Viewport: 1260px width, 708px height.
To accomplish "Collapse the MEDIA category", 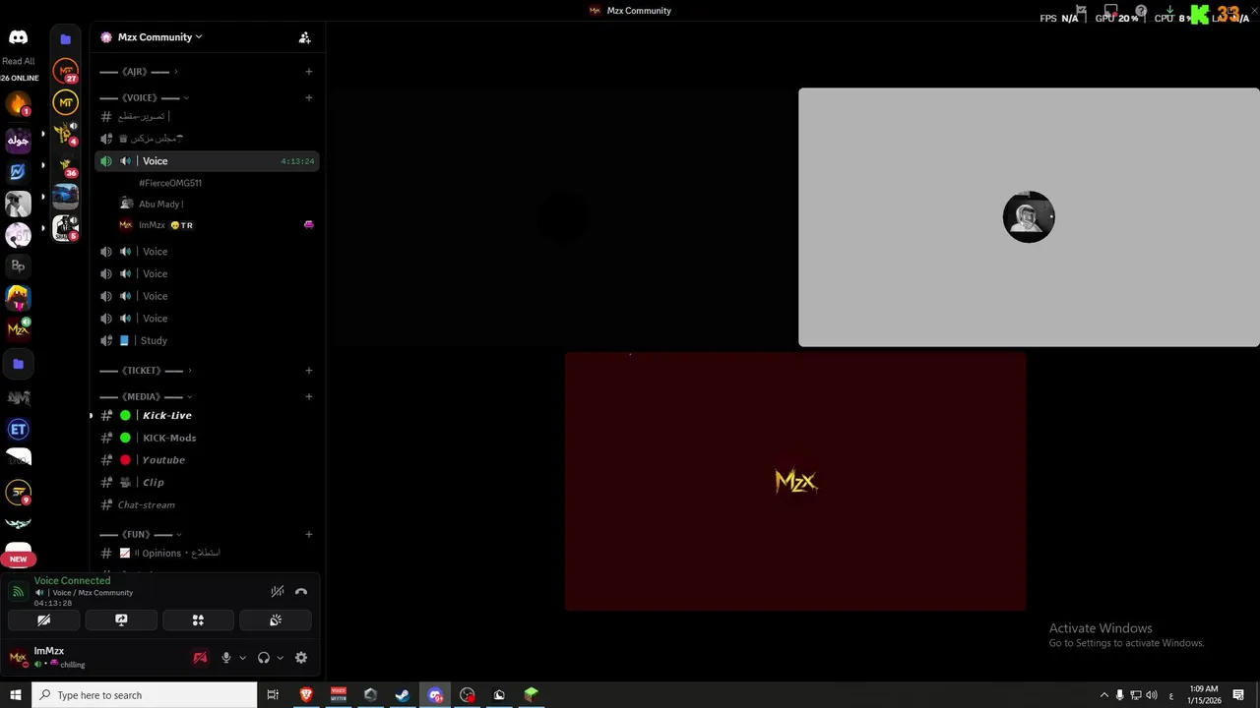I will (144, 396).
